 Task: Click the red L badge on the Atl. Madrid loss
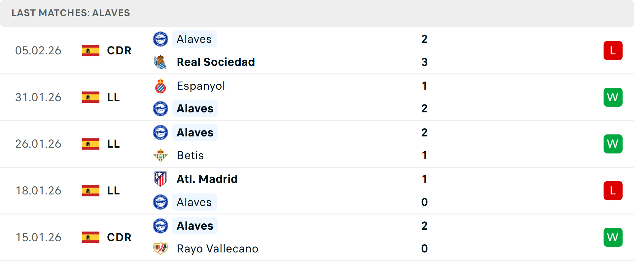coord(613,190)
